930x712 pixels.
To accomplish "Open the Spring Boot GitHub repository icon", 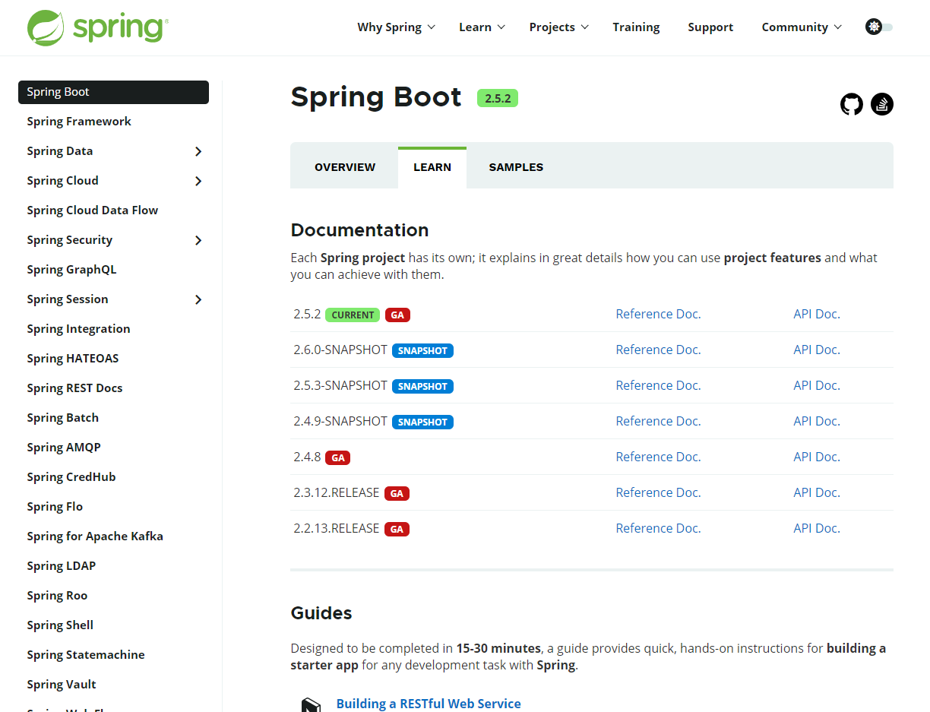I will pyautogui.click(x=852, y=104).
